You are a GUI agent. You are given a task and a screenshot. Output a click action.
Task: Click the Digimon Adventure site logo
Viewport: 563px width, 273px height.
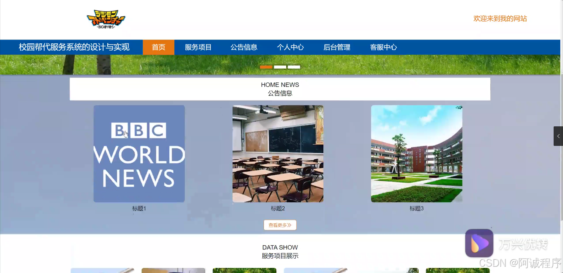pyautogui.click(x=106, y=20)
